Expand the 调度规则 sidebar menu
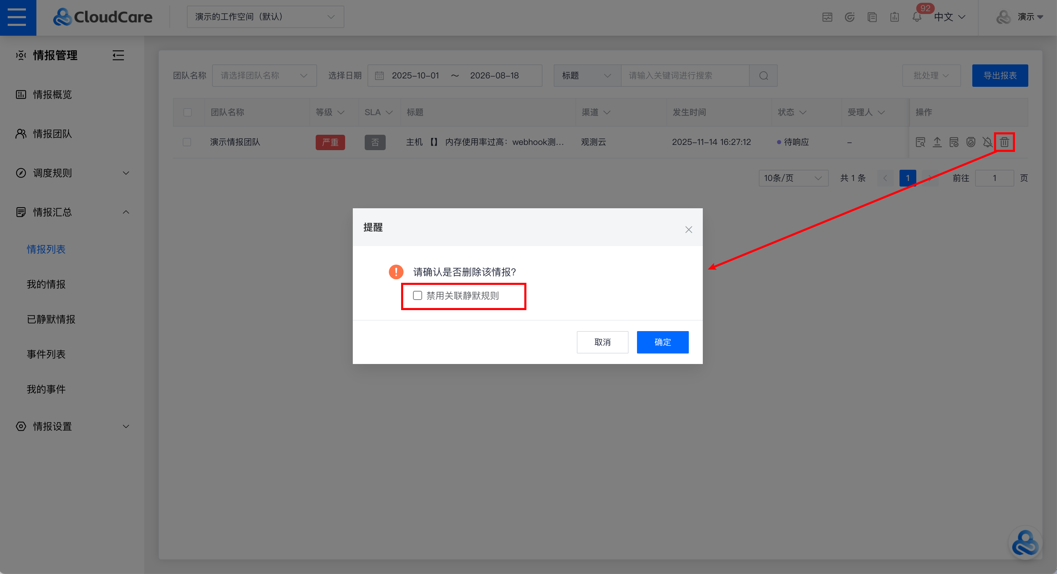The image size is (1057, 574). 72,173
